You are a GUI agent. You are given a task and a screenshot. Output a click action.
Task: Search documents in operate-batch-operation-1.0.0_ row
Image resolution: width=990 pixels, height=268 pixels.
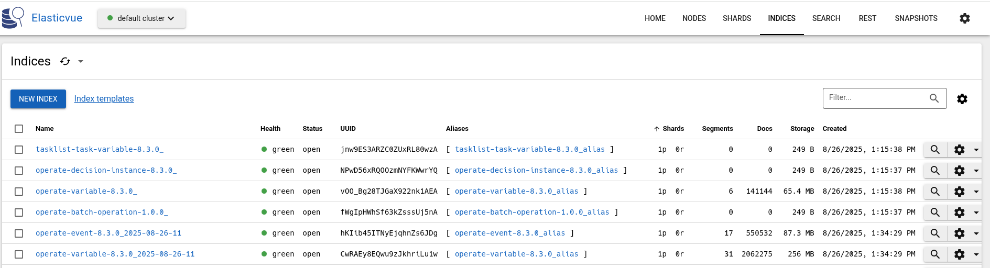(x=935, y=213)
